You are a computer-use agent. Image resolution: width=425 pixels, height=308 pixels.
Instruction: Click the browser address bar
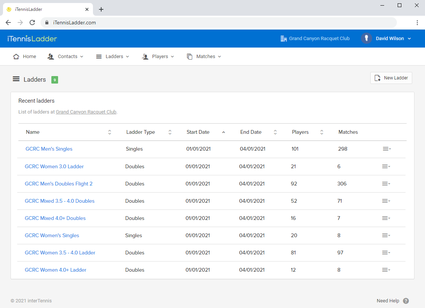[217, 22]
